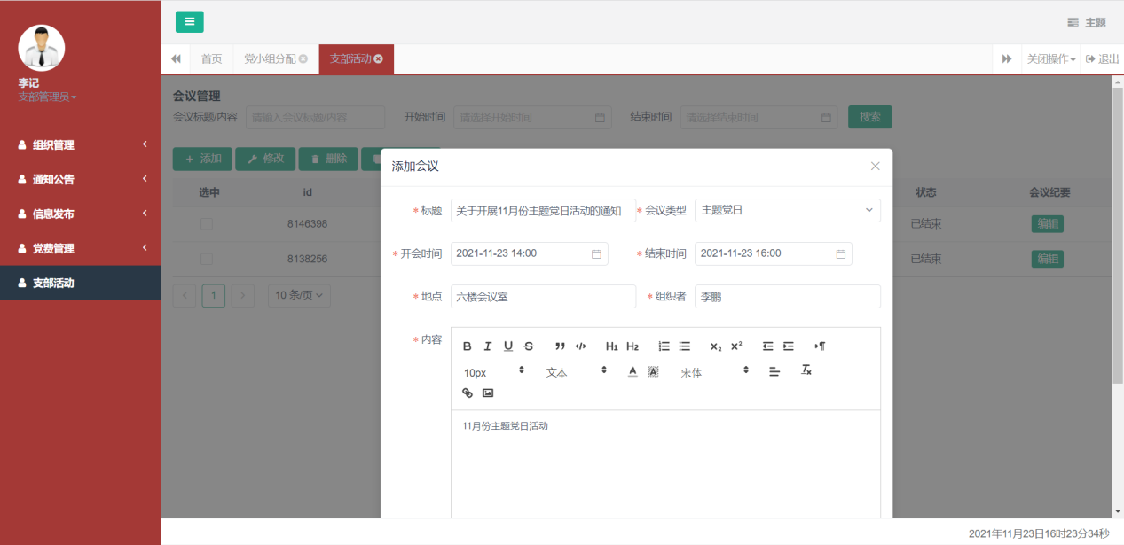Image resolution: width=1124 pixels, height=545 pixels.
Task: Click the 退出 logout link
Action: click(1103, 59)
